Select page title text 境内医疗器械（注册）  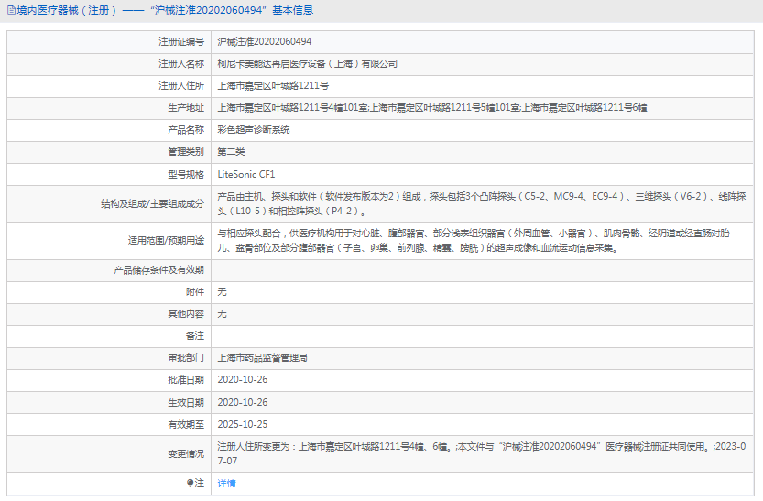tap(67, 10)
